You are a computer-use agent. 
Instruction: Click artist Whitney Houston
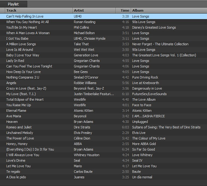click(87, 155)
